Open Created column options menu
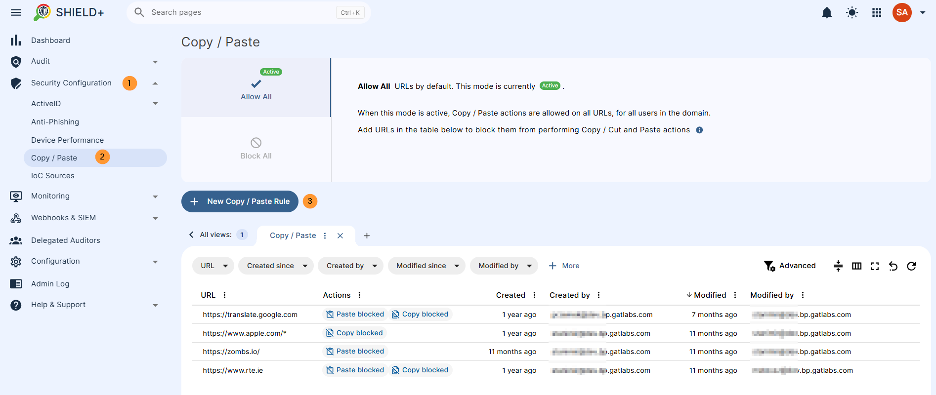The width and height of the screenshot is (936, 395). (534, 295)
